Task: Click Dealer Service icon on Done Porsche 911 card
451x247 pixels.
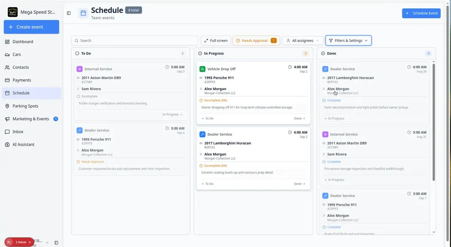Action: [325, 196]
